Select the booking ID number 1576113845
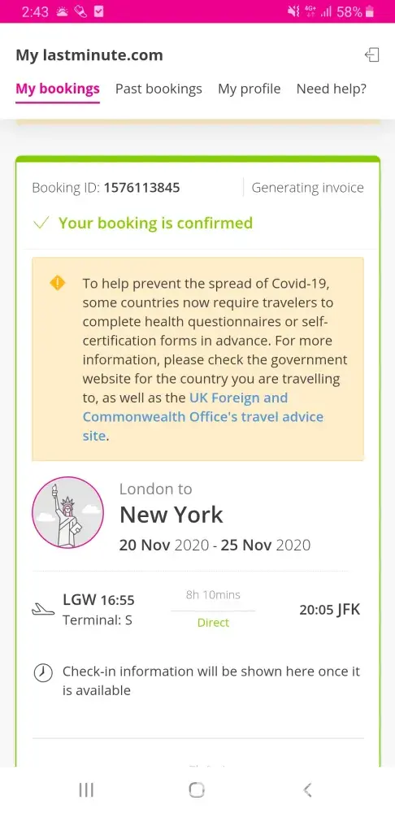The width and height of the screenshot is (395, 813). [x=142, y=188]
